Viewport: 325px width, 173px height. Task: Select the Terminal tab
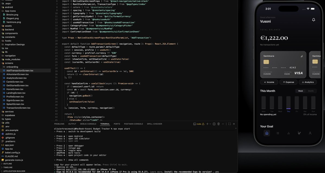(x=105, y=124)
